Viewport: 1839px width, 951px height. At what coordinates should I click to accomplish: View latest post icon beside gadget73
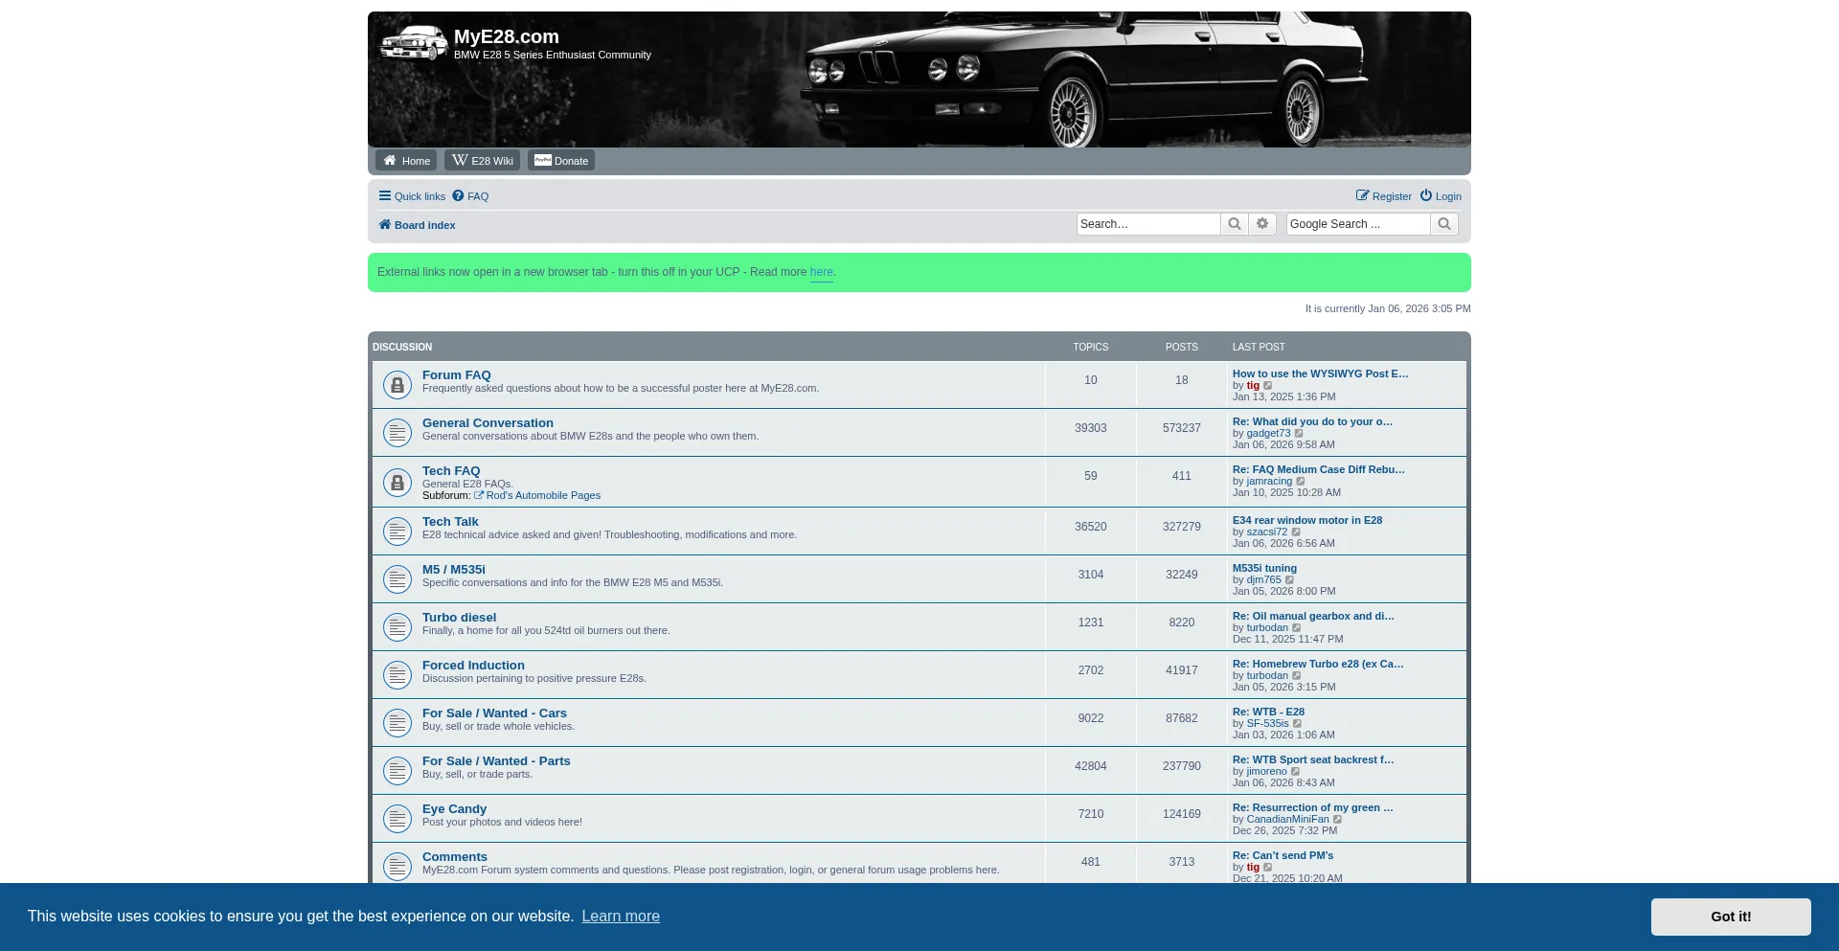pyautogui.click(x=1300, y=434)
